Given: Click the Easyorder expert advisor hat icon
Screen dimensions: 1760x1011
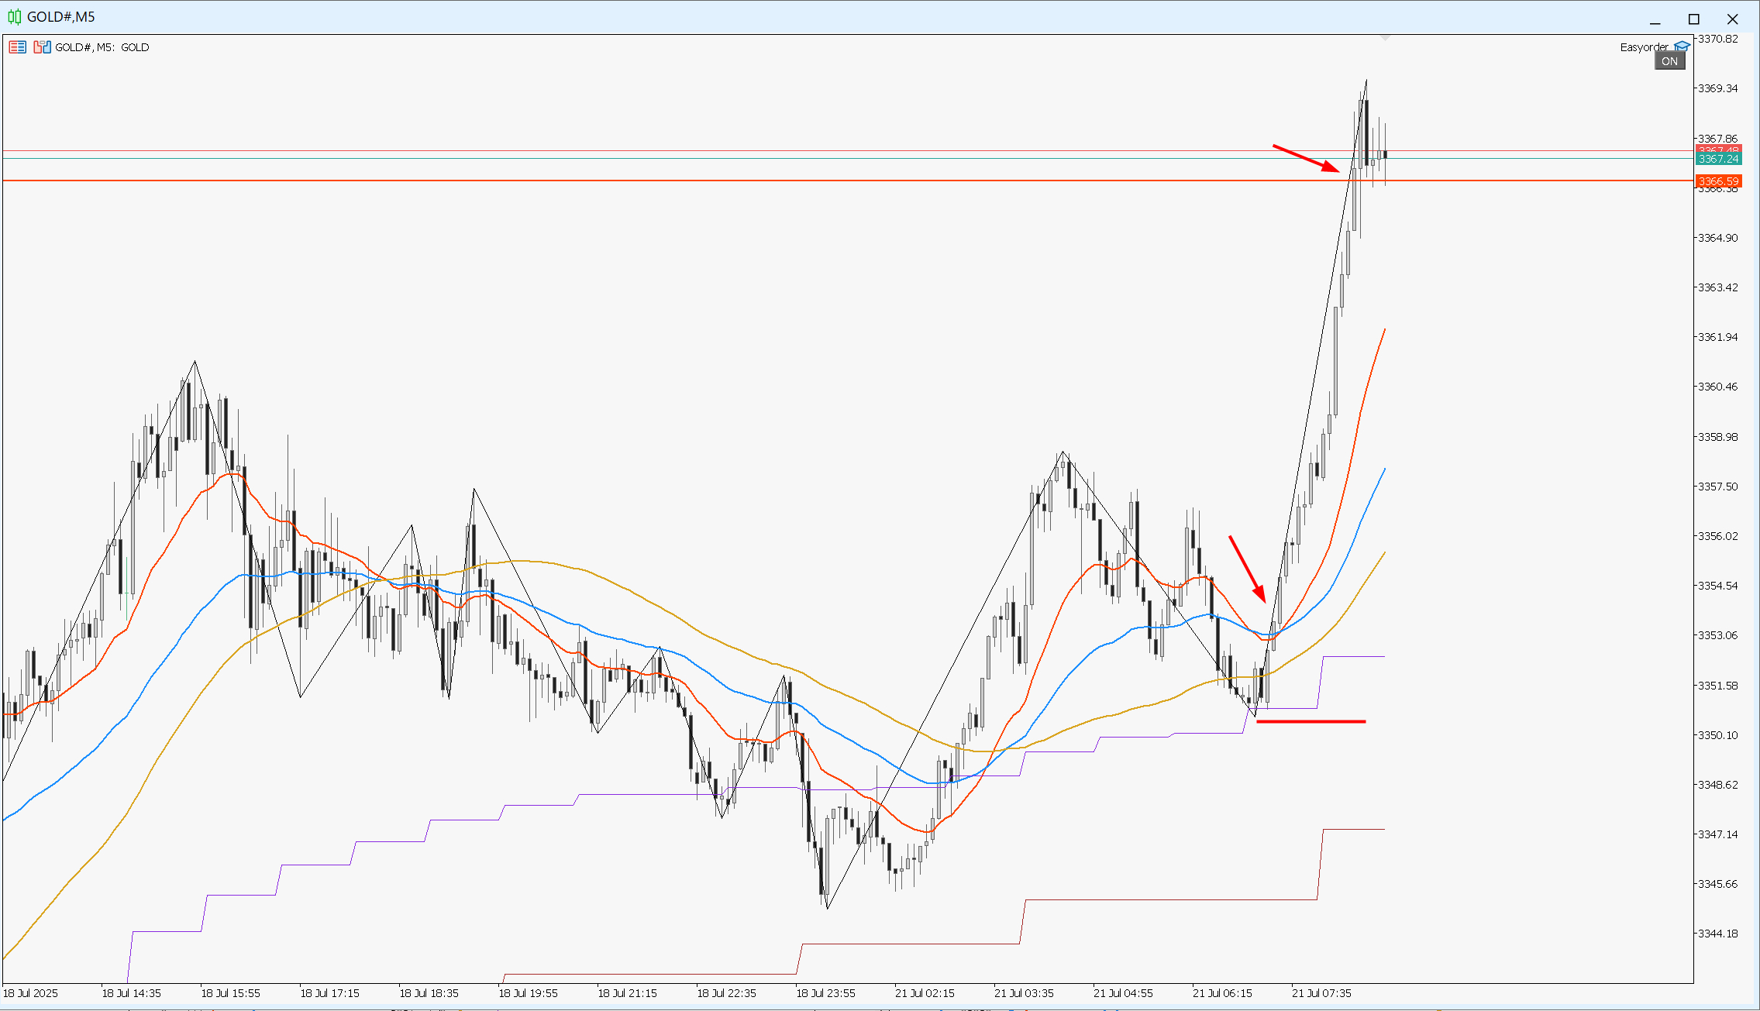Looking at the screenshot, I should [x=1682, y=47].
